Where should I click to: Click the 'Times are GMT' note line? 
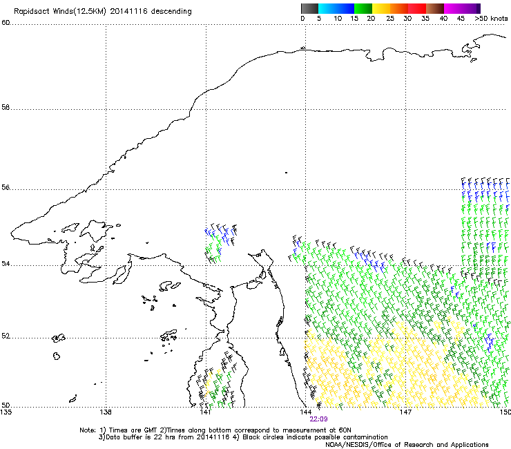tap(215, 430)
